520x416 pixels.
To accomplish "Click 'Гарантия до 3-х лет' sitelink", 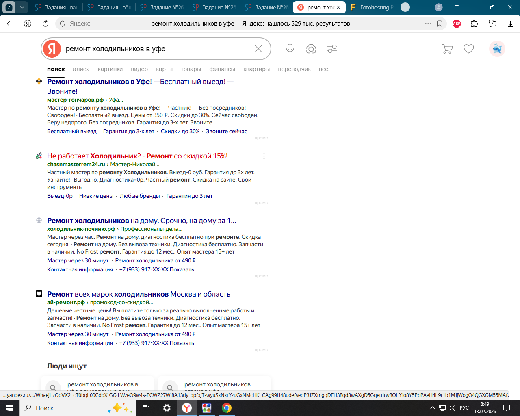I will 129,131.
